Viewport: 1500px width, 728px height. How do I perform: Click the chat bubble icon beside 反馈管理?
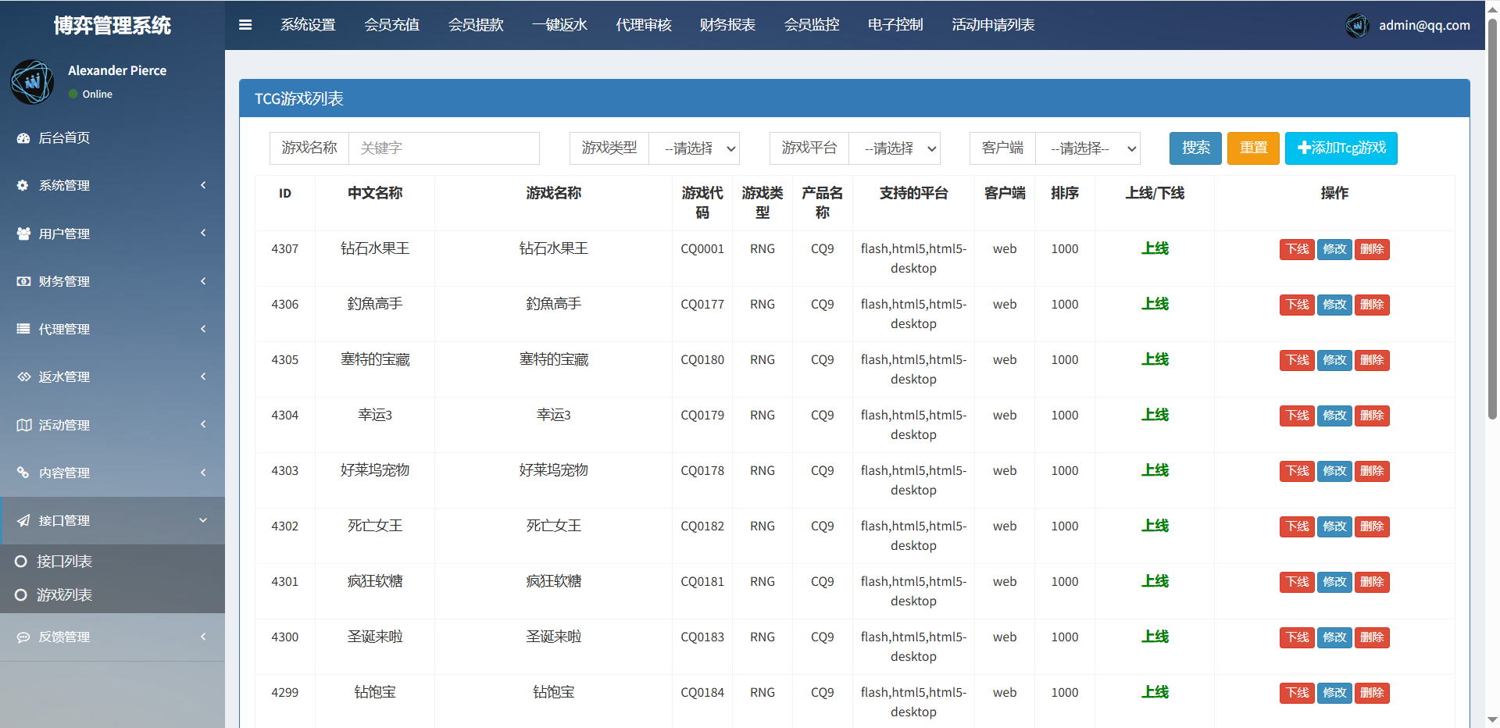23,637
